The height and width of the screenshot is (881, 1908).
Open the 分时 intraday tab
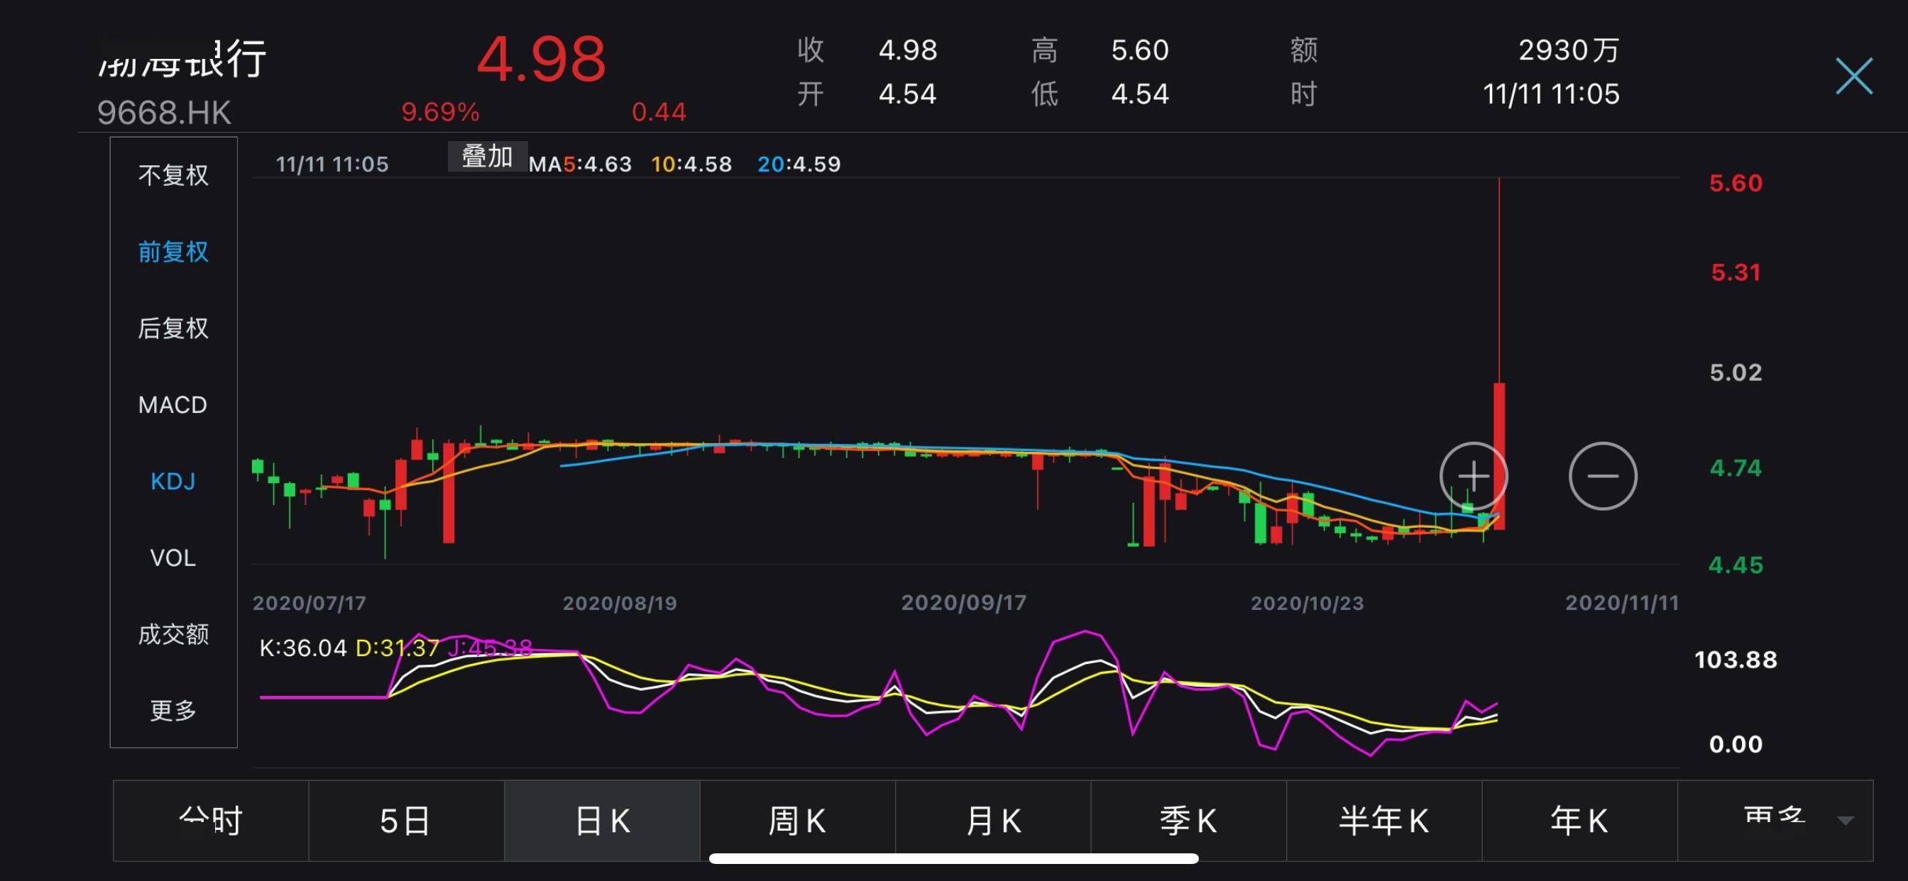click(211, 820)
